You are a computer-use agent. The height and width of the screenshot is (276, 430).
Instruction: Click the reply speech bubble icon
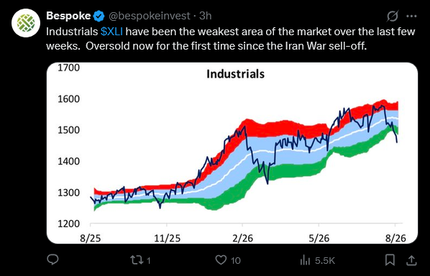point(52,259)
